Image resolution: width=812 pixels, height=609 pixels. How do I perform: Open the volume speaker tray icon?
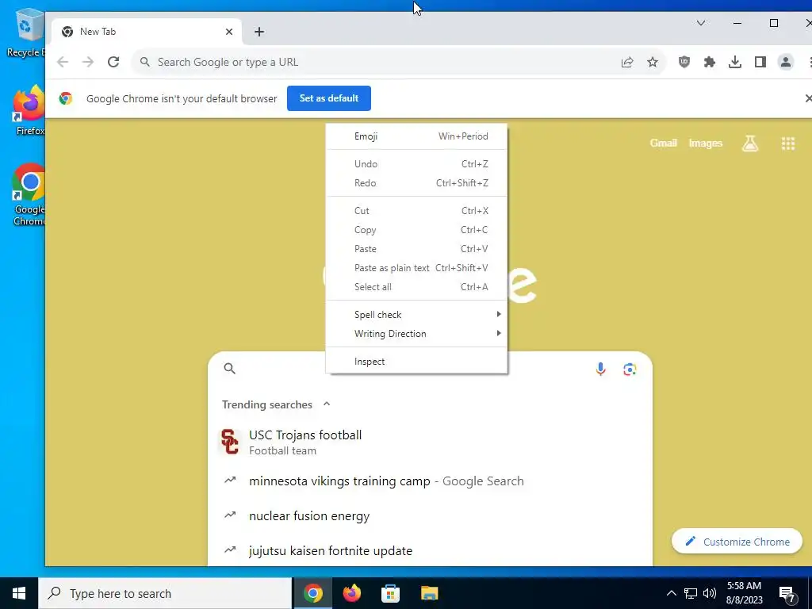710,593
